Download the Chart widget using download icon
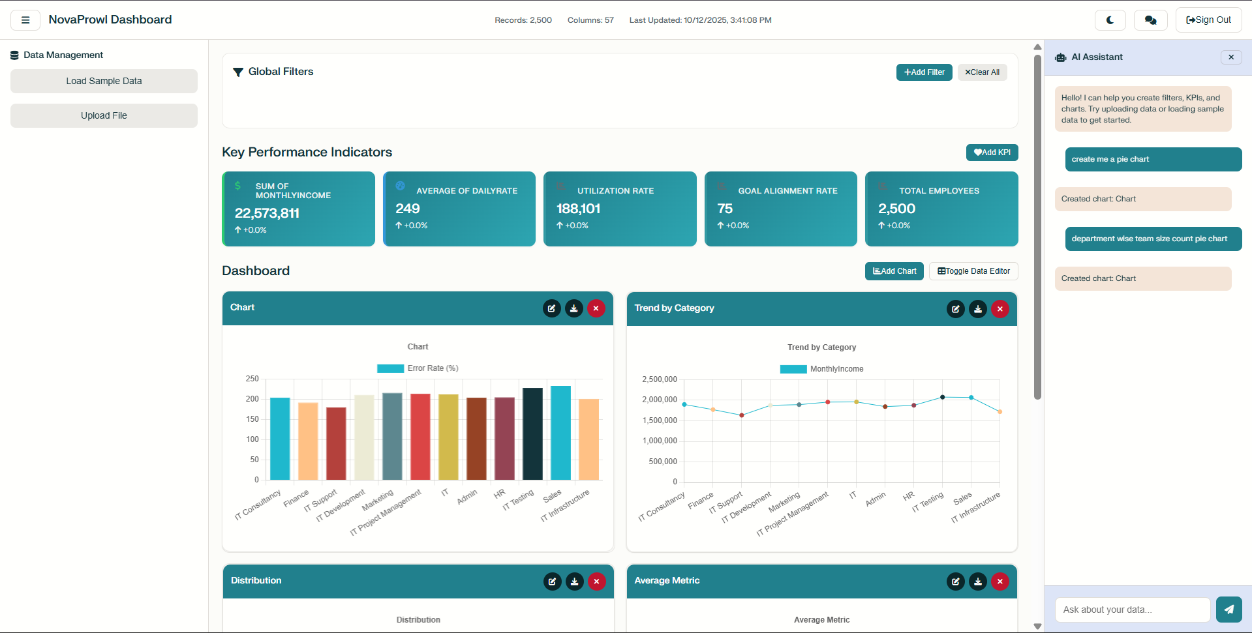 tap(573, 308)
